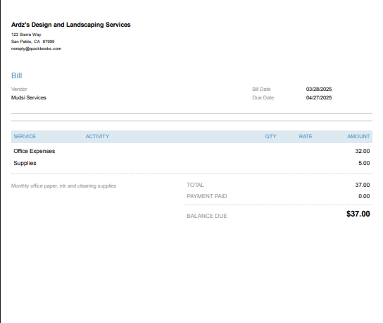The image size is (383, 323).
Task: Click the ACTIVITY column header
Action: click(97, 137)
